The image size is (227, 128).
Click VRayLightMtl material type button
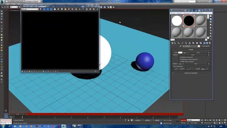point(206,46)
